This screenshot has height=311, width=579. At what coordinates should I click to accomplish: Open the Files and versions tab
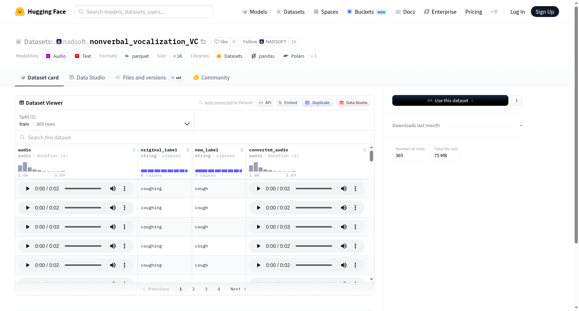point(149,78)
